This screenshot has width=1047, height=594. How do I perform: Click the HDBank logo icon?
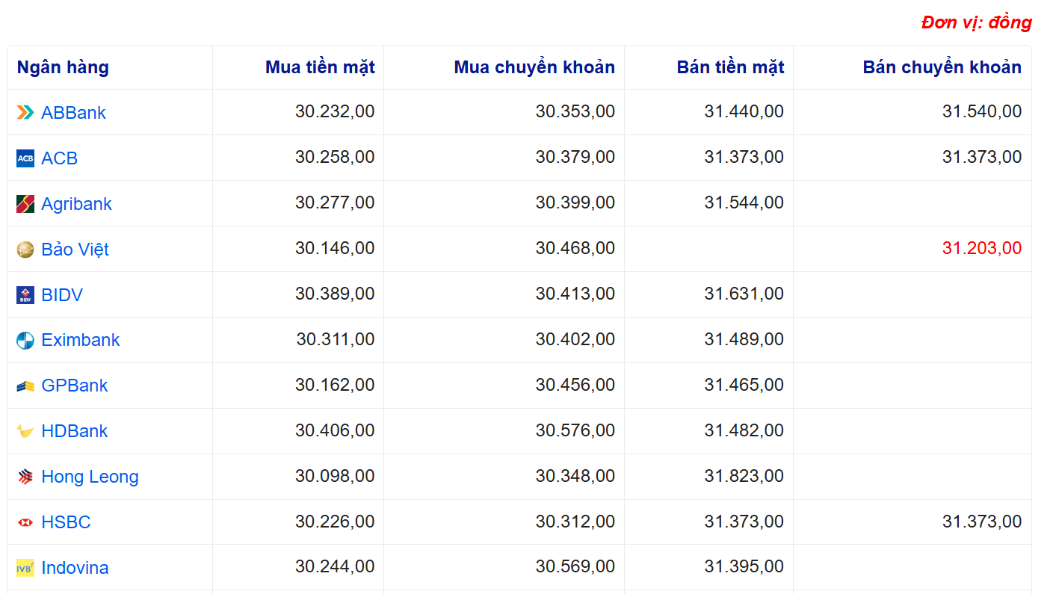pyautogui.click(x=25, y=432)
